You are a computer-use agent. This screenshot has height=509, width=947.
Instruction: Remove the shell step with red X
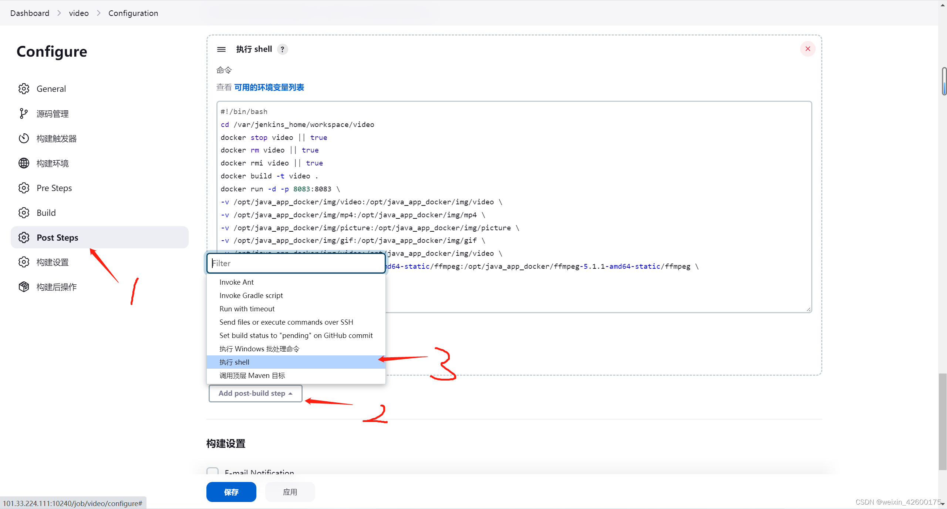pyautogui.click(x=808, y=49)
